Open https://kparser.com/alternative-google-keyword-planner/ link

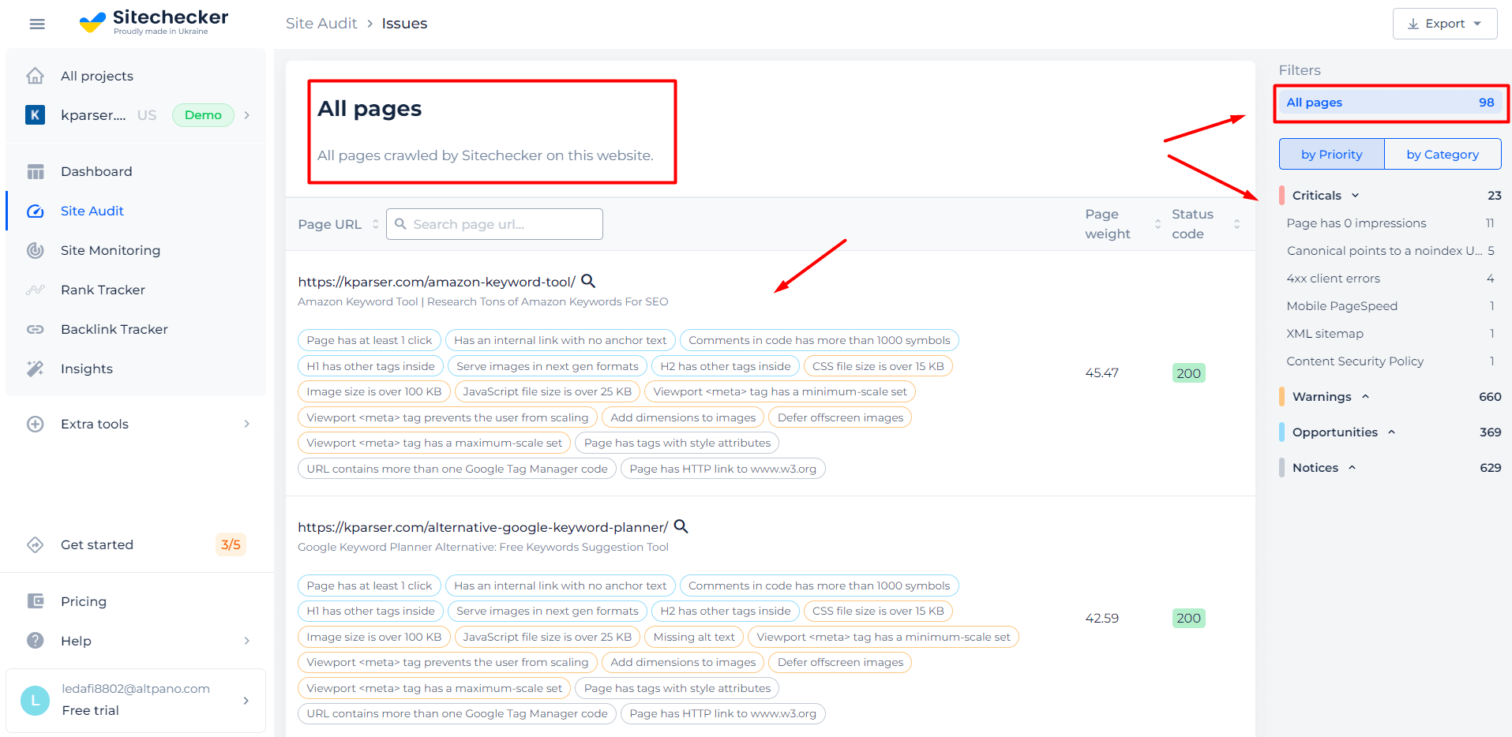pos(482,527)
